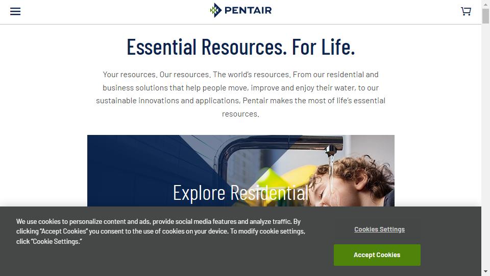
Task: Open the shopping cart
Action: [x=466, y=11]
